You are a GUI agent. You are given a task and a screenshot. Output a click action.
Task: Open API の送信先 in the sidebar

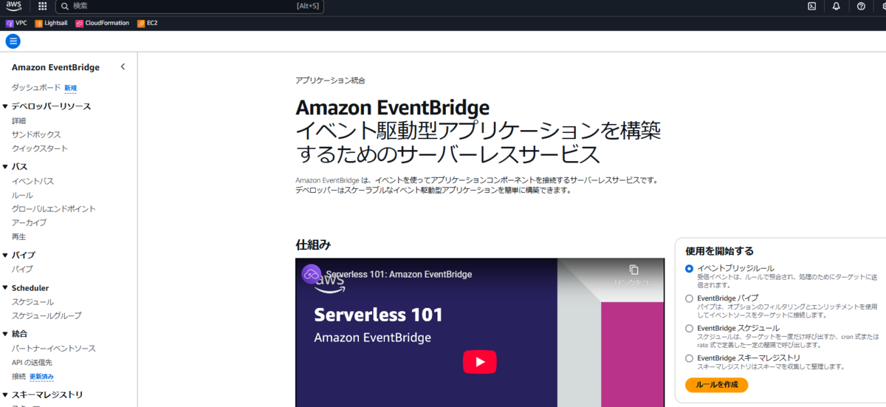(x=32, y=362)
